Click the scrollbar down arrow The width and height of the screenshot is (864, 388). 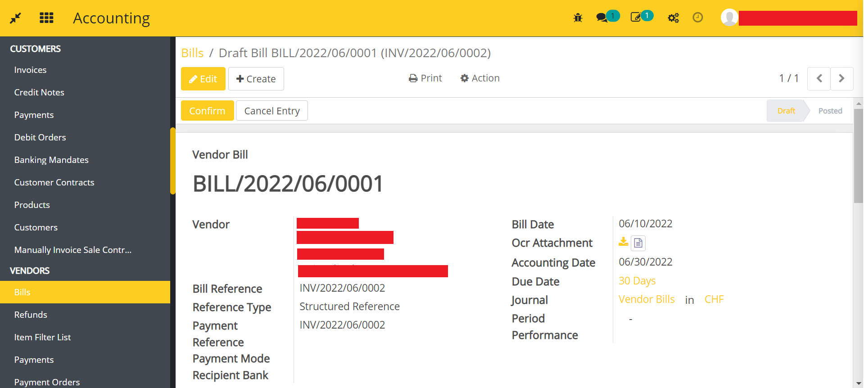tap(858, 383)
